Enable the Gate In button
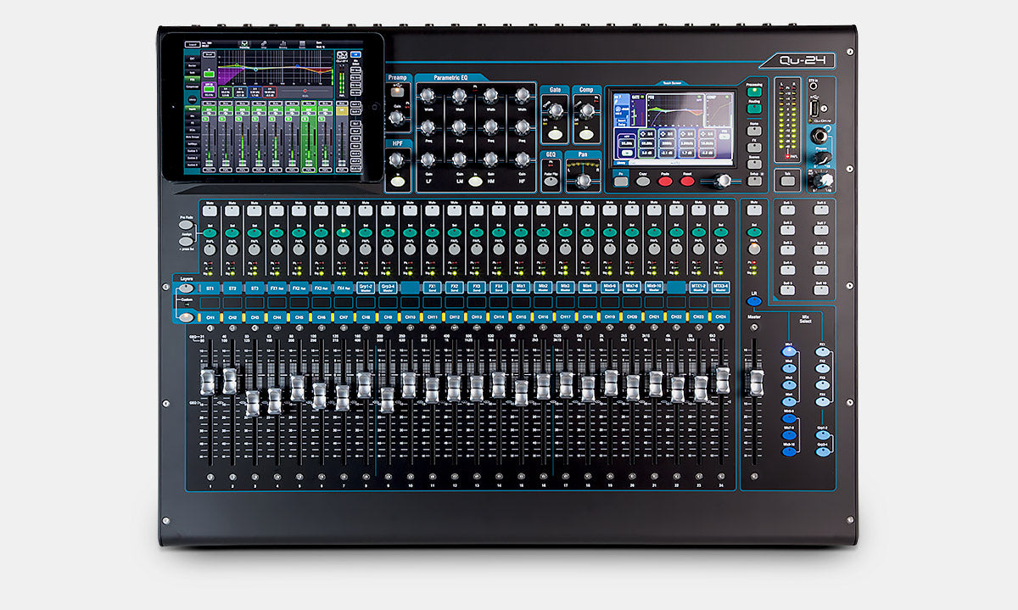 click(555, 134)
